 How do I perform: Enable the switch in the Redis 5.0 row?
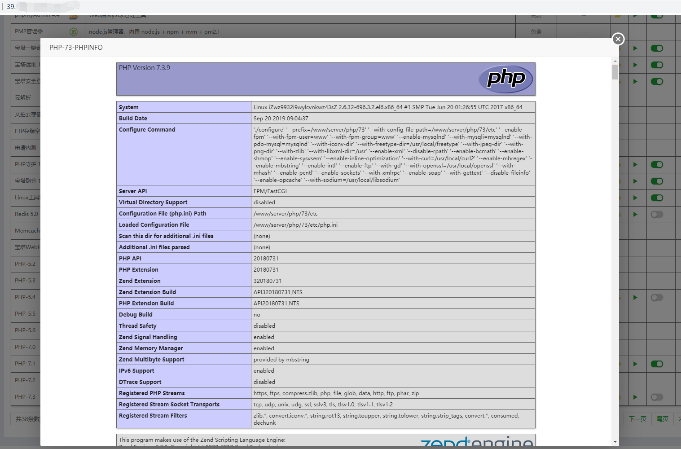(x=657, y=215)
